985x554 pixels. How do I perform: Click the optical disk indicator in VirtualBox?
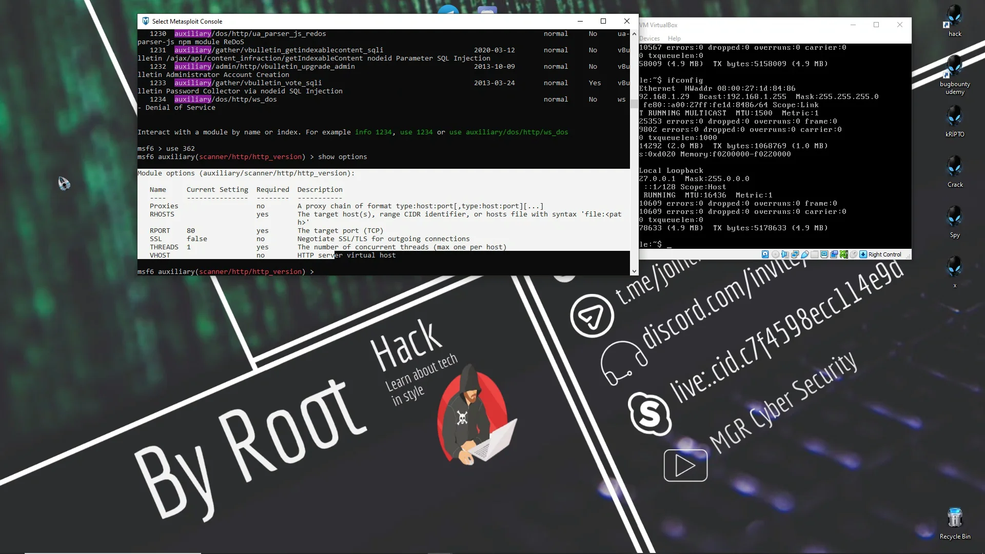(x=776, y=254)
